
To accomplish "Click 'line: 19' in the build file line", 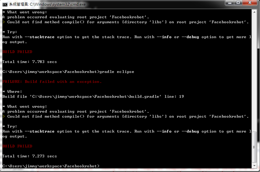I will click(174, 97).
